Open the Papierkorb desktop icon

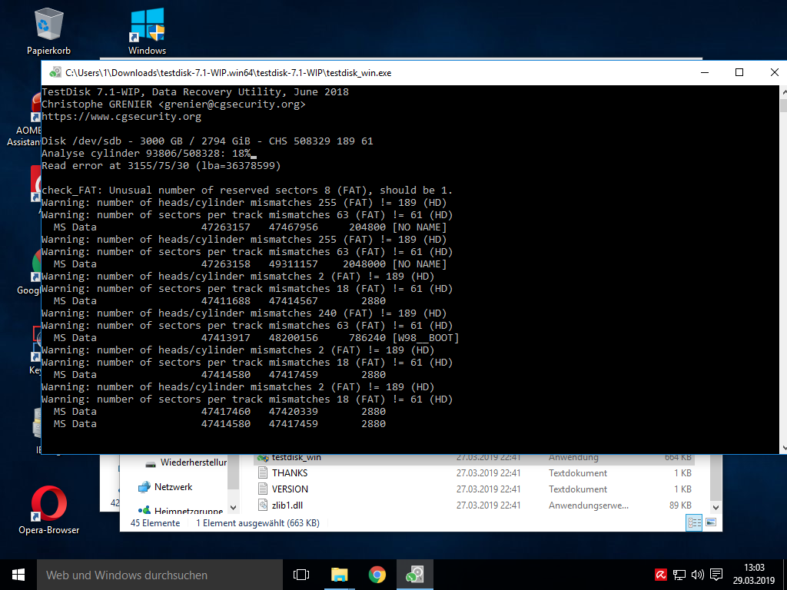(48, 23)
